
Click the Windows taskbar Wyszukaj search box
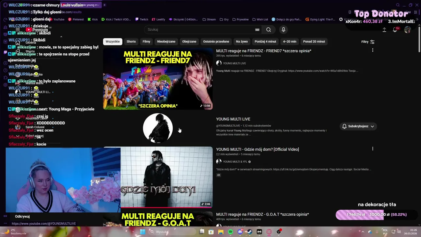click(x=172, y=232)
